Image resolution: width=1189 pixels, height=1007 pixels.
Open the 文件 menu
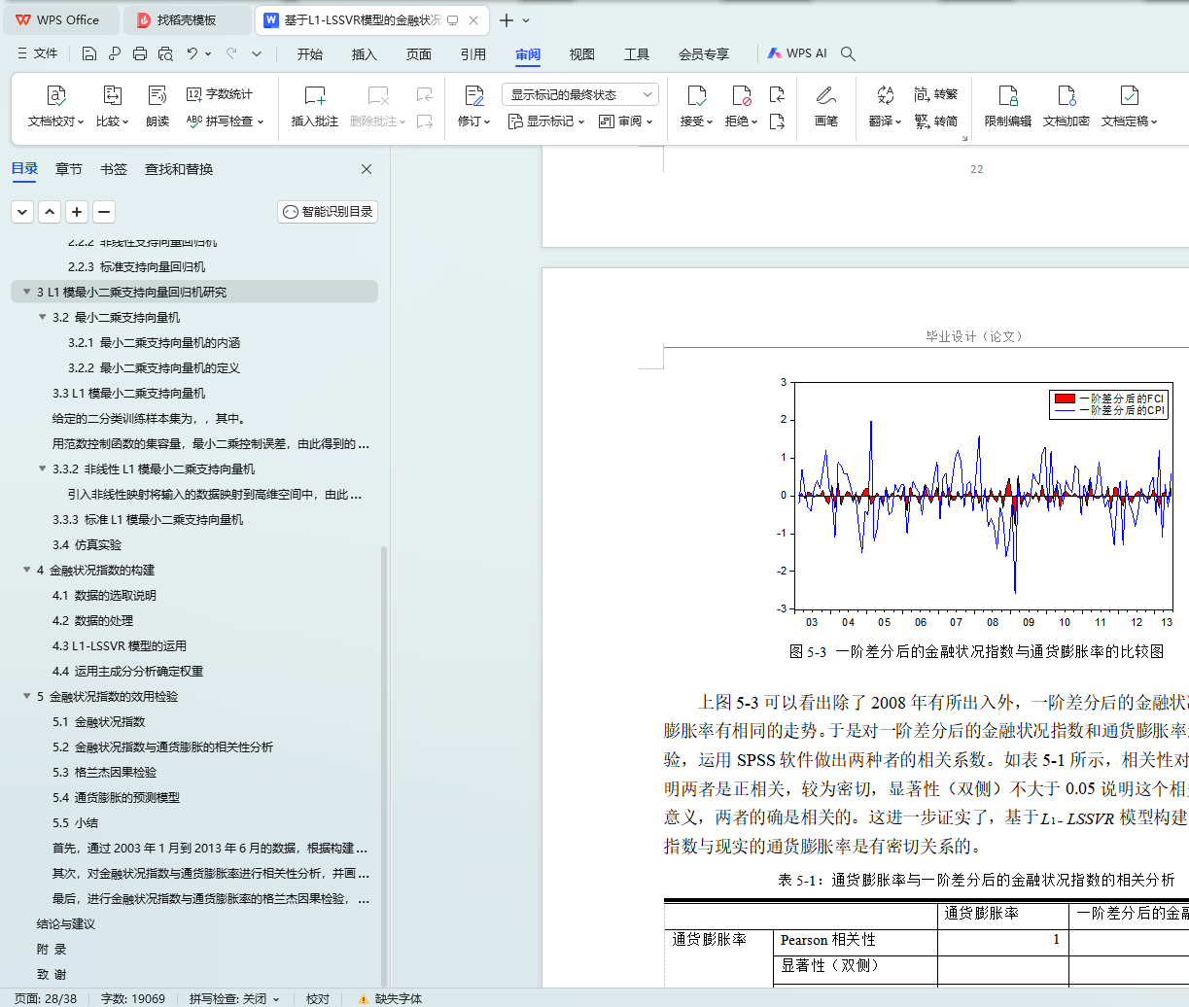coord(38,53)
